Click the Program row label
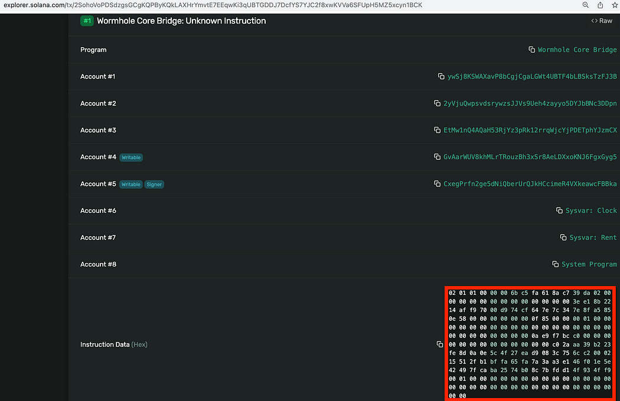The height and width of the screenshot is (401, 620). coord(93,50)
